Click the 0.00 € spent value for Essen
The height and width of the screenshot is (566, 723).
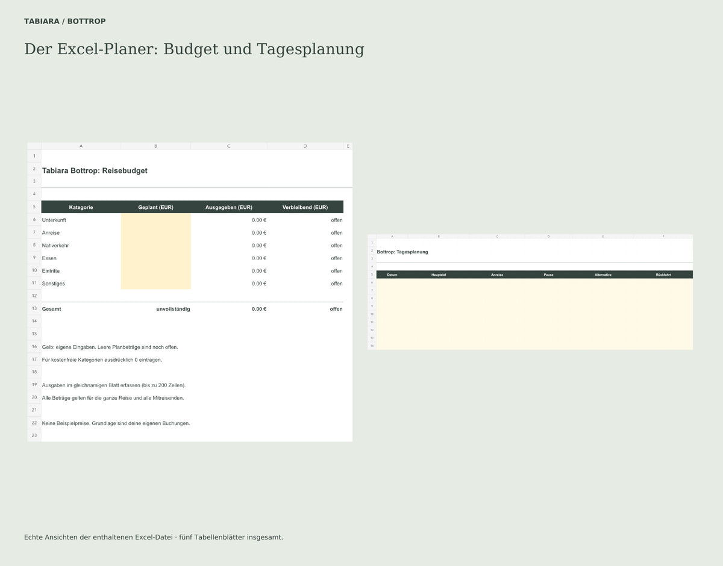point(259,258)
